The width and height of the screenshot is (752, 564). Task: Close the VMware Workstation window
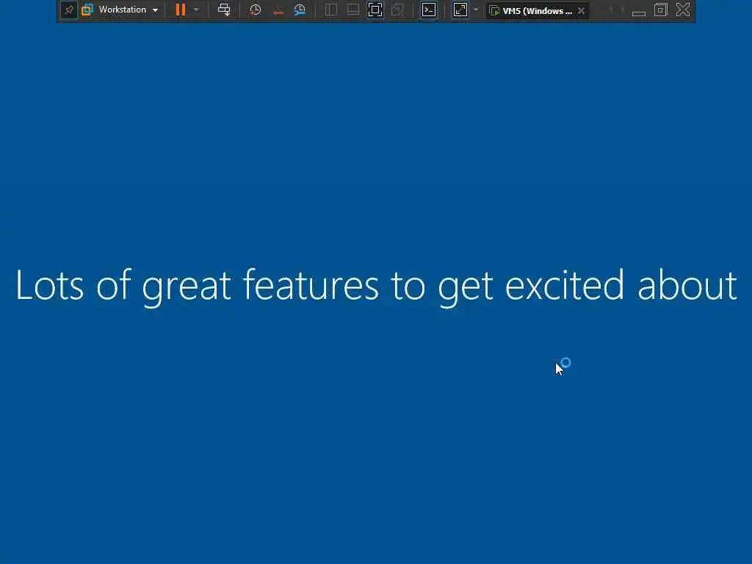(x=683, y=10)
